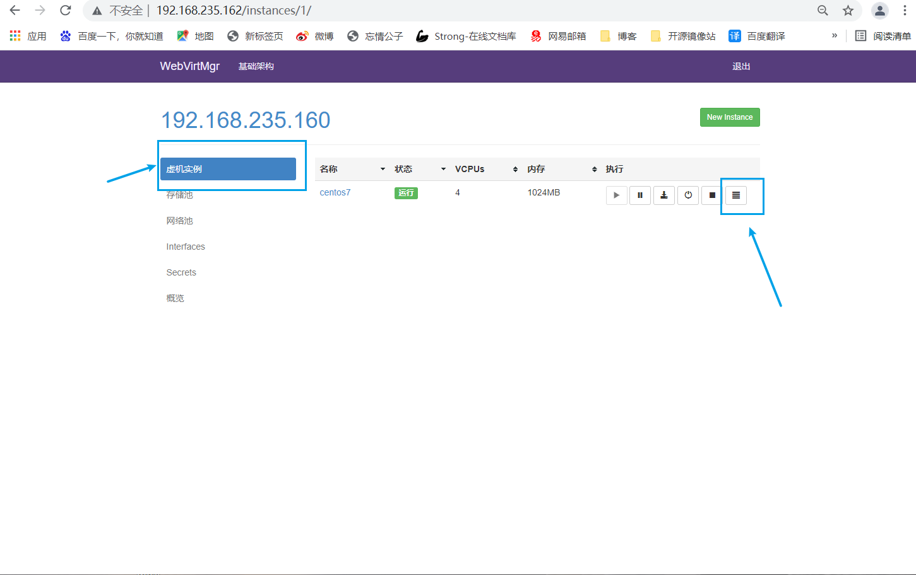Open the centos7 console list icon
Viewport: 916px width, 575px height.
pyautogui.click(x=736, y=195)
